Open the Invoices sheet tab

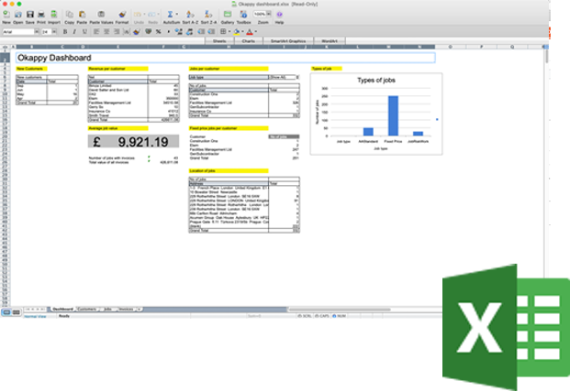click(126, 309)
